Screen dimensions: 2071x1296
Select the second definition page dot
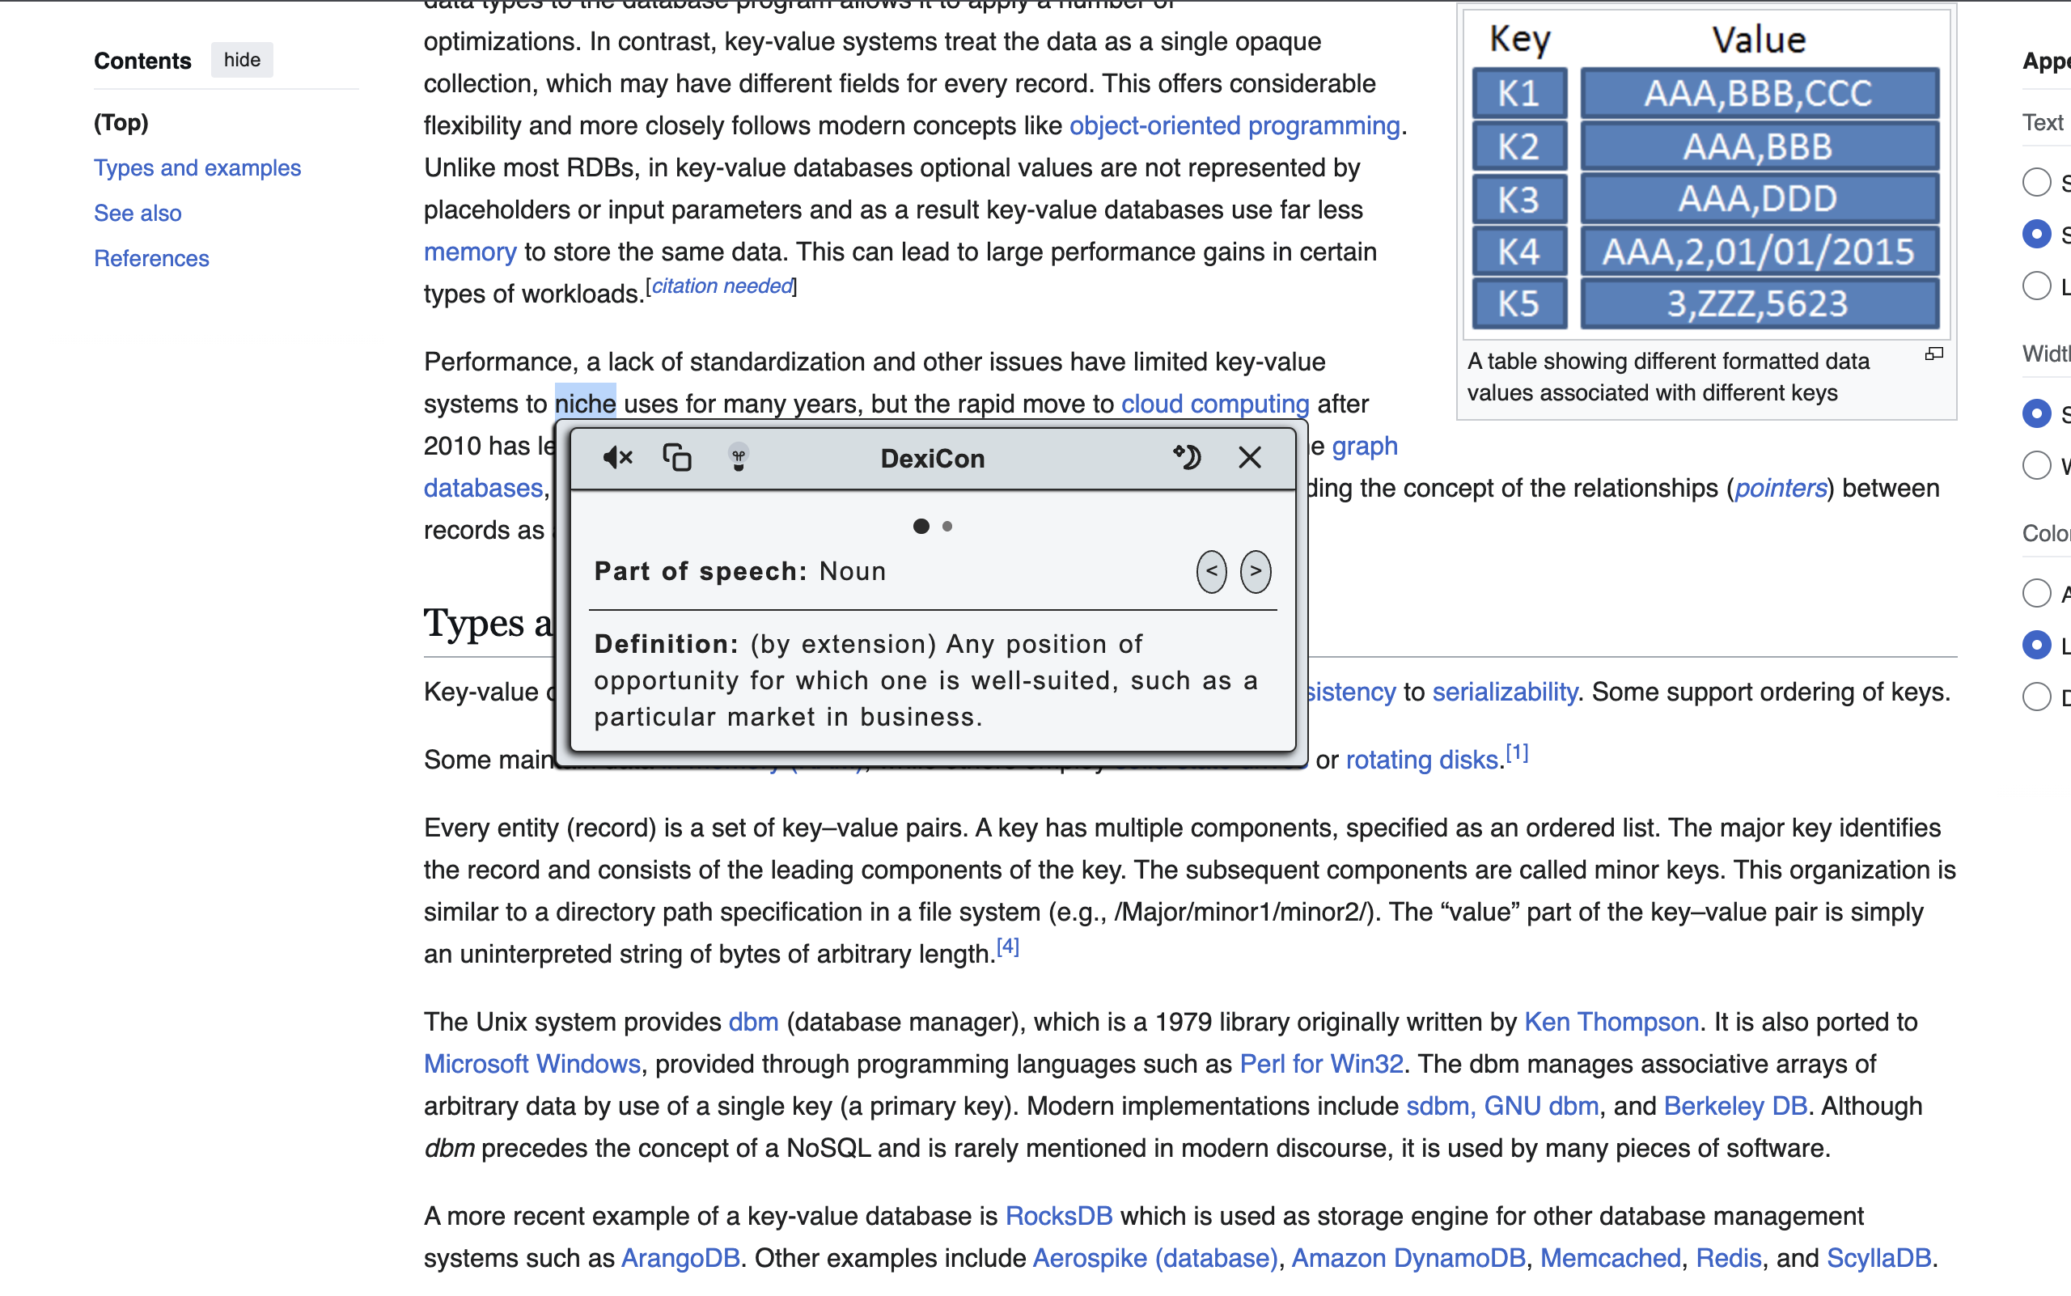tap(947, 527)
